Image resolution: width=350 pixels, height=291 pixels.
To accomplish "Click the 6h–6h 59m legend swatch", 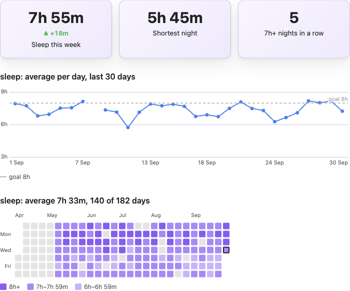I will click(78, 287).
